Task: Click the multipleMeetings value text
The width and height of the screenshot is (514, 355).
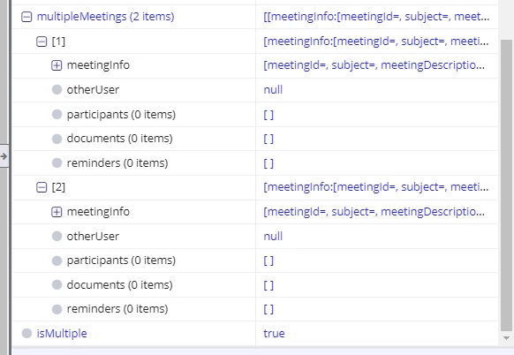Action: pos(376,17)
